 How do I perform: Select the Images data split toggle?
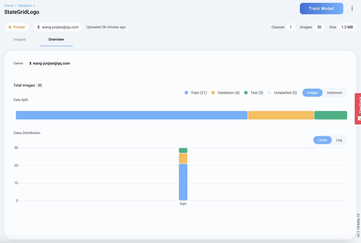(x=312, y=93)
